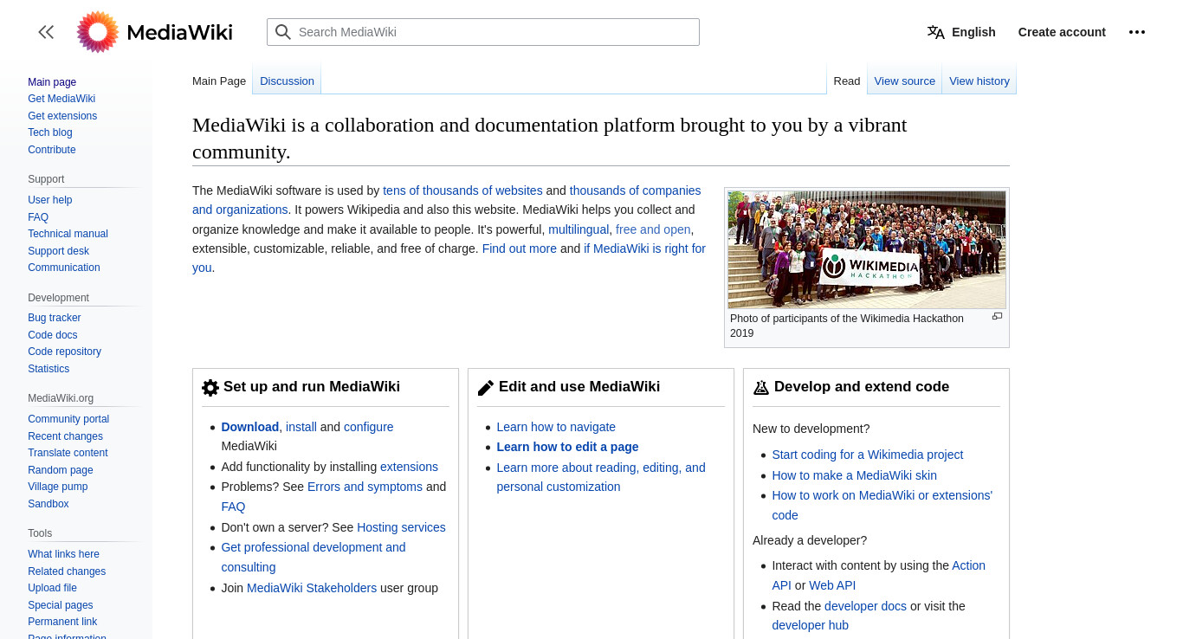Open User help in Support section

click(x=50, y=200)
